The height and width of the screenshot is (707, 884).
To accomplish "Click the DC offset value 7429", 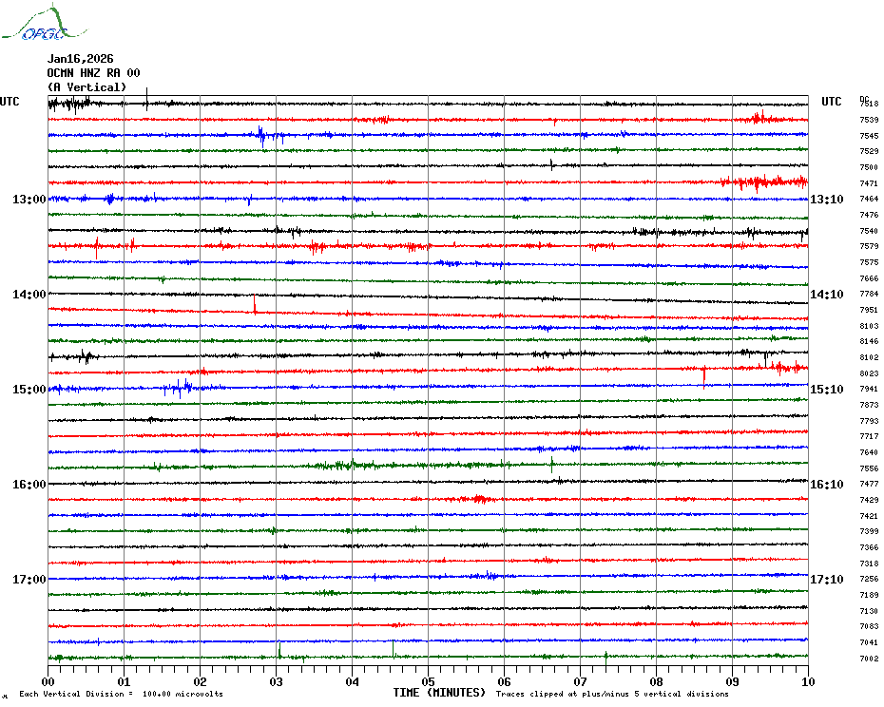I will point(869,500).
